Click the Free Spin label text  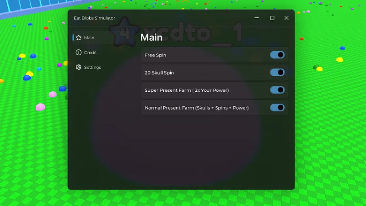click(x=156, y=55)
